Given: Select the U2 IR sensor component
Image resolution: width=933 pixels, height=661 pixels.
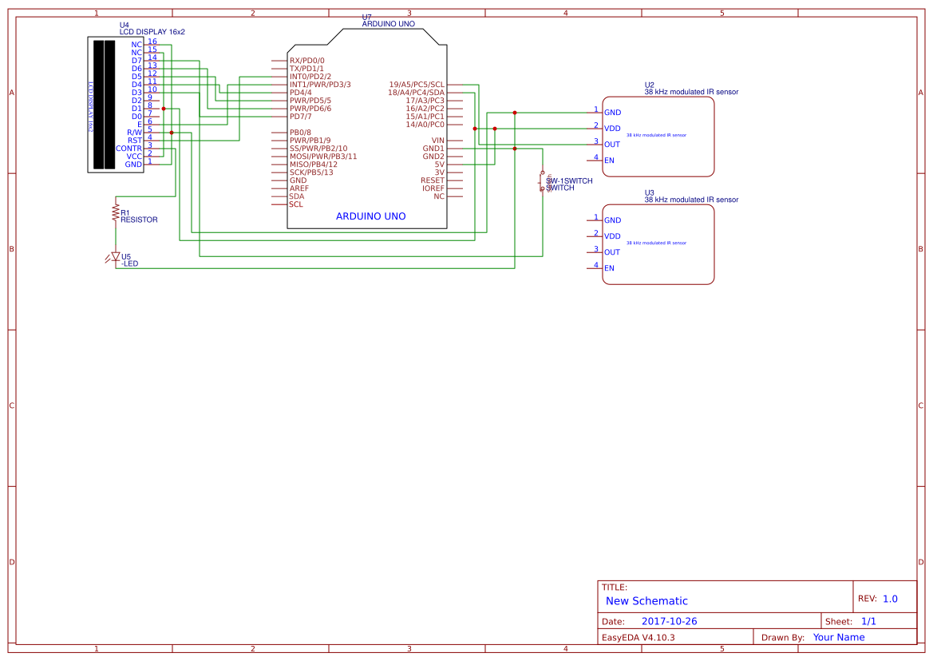Looking at the screenshot, I should pyautogui.click(x=658, y=136).
